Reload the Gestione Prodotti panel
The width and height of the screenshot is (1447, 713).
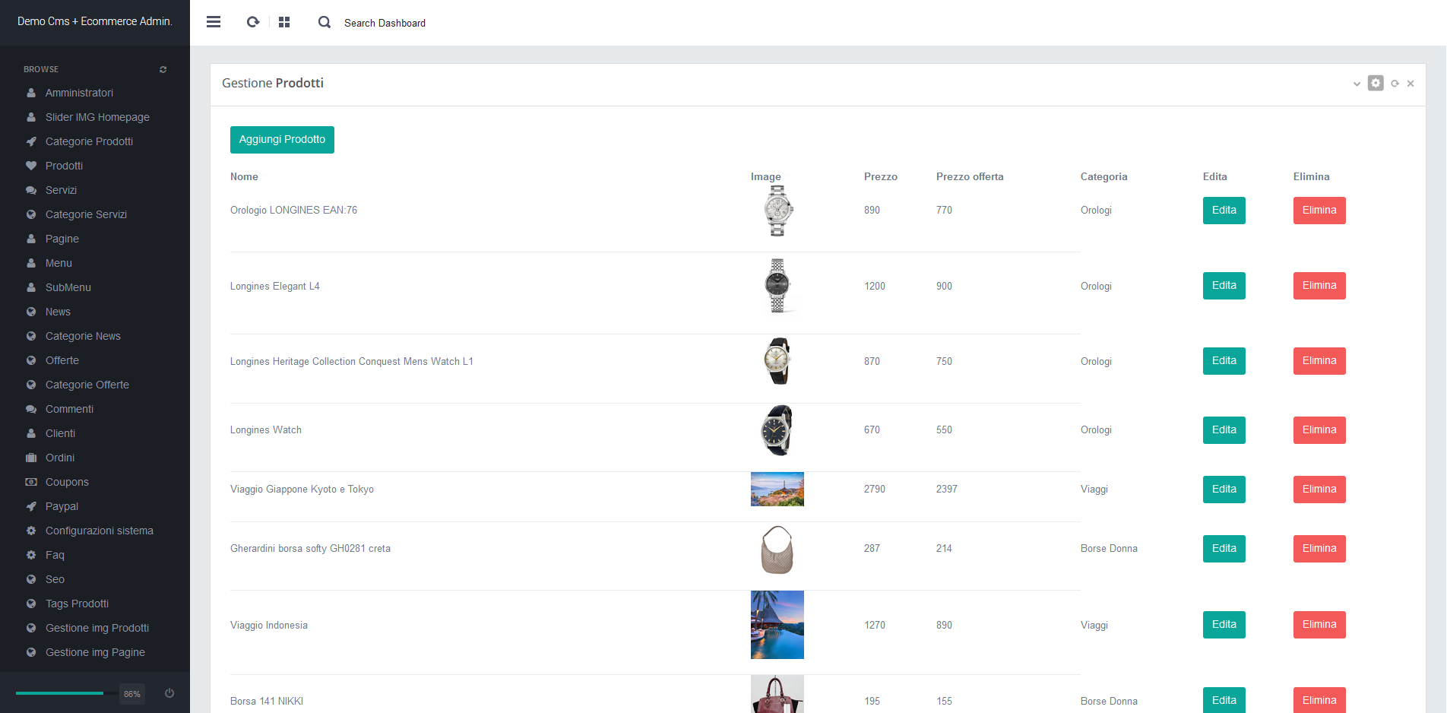coord(1395,84)
